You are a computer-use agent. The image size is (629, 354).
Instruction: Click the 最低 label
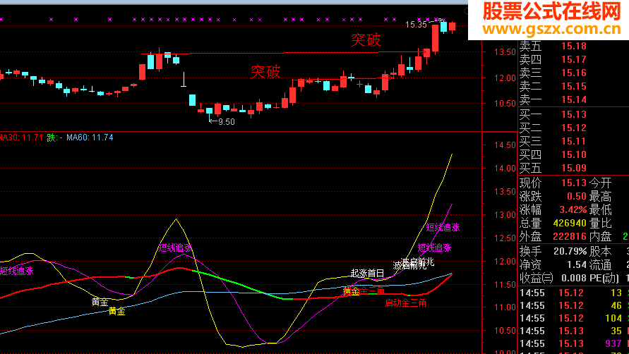pos(600,209)
